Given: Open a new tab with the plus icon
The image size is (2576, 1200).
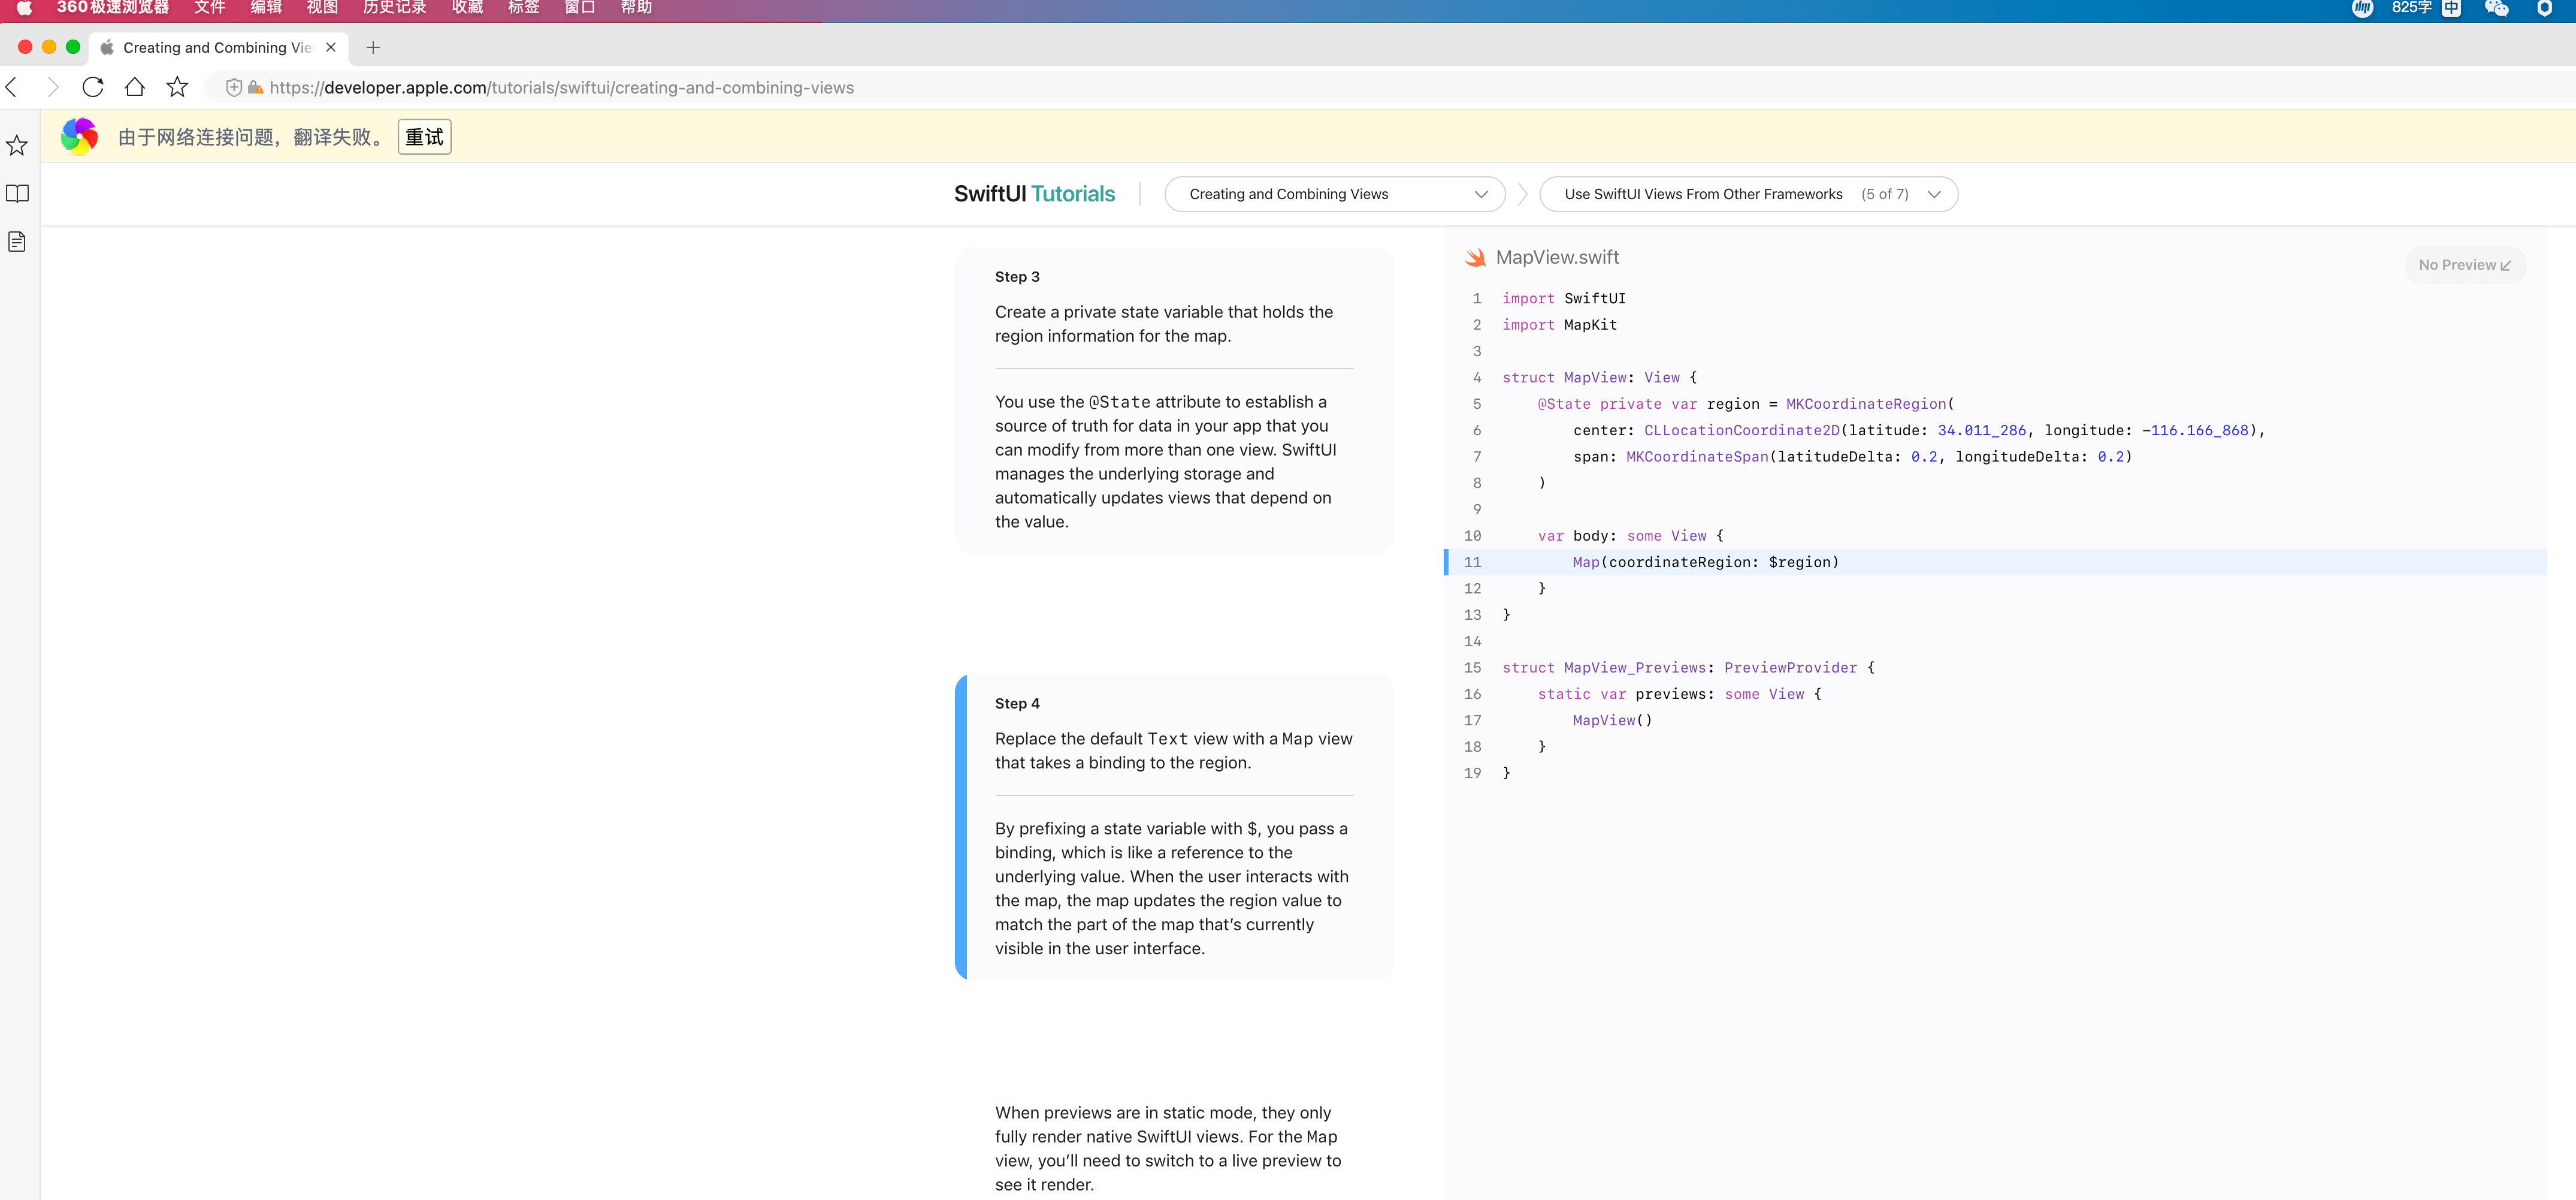Looking at the screenshot, I should (373, 47).
